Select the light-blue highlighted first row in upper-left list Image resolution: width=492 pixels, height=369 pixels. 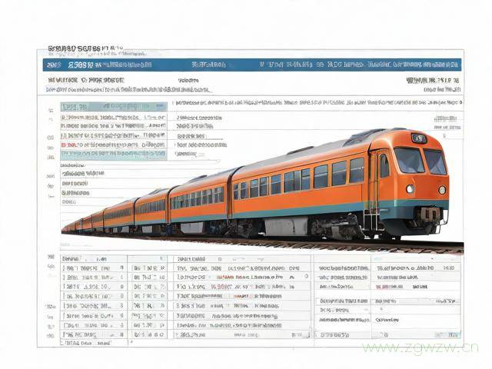click(x=113, y=107)
